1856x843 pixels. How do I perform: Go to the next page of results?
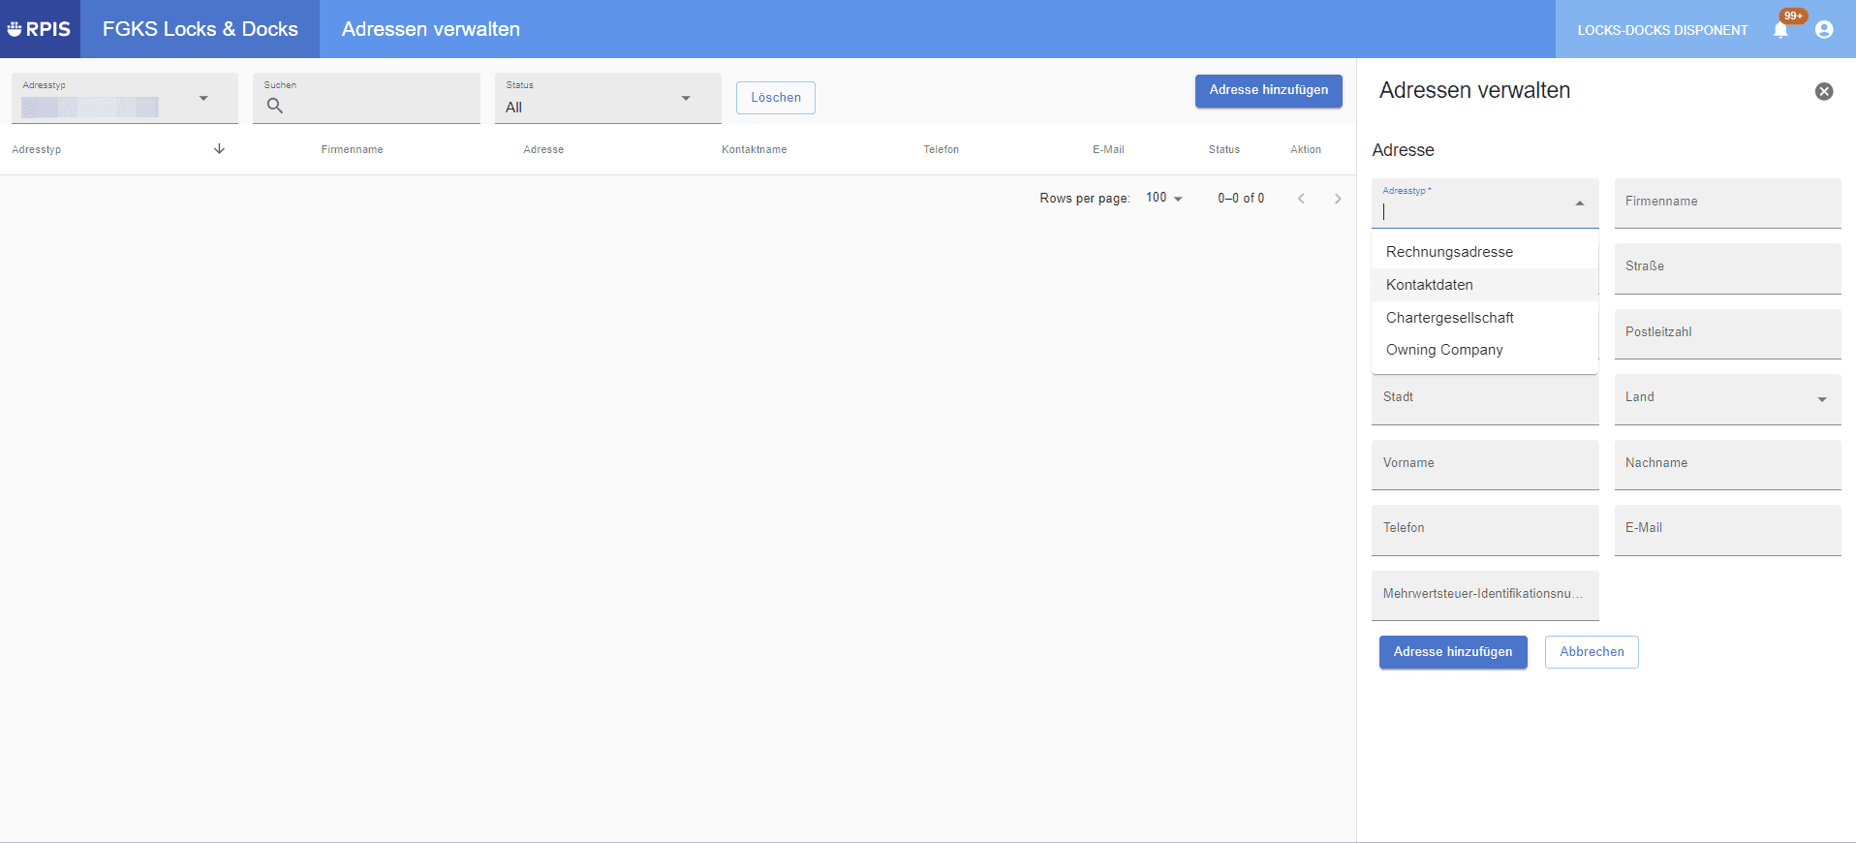1338,199
